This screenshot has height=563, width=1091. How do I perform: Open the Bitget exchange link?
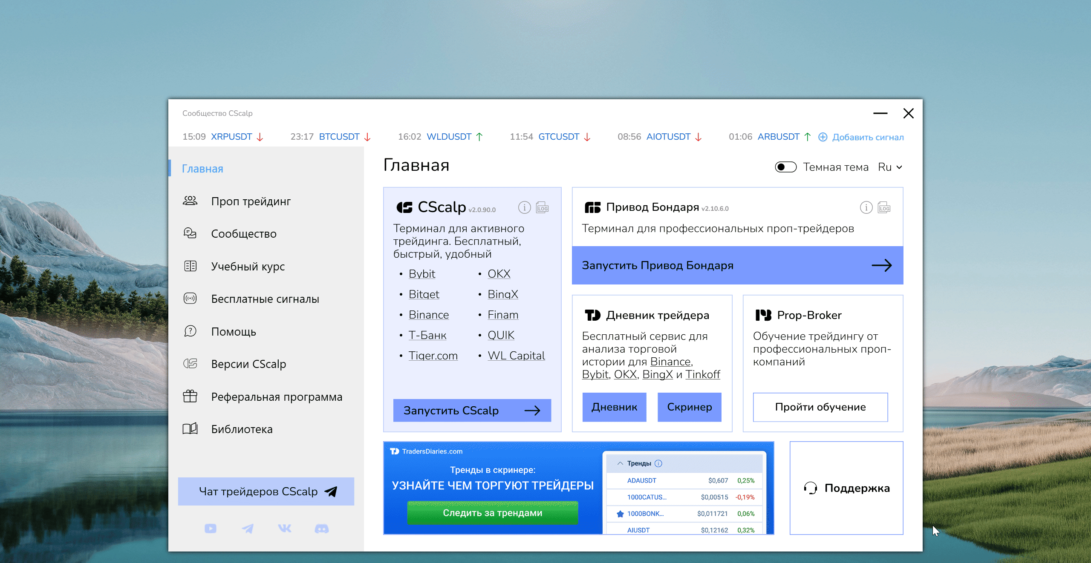coord(424,294)
